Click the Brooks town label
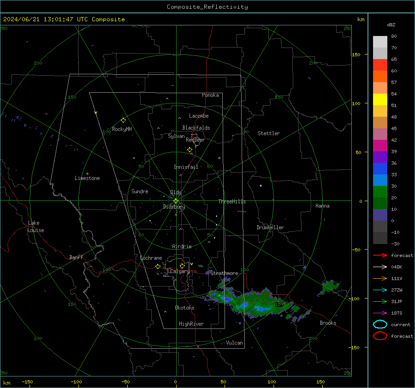Viewport: 415px width, 388px height. point(328,323)
